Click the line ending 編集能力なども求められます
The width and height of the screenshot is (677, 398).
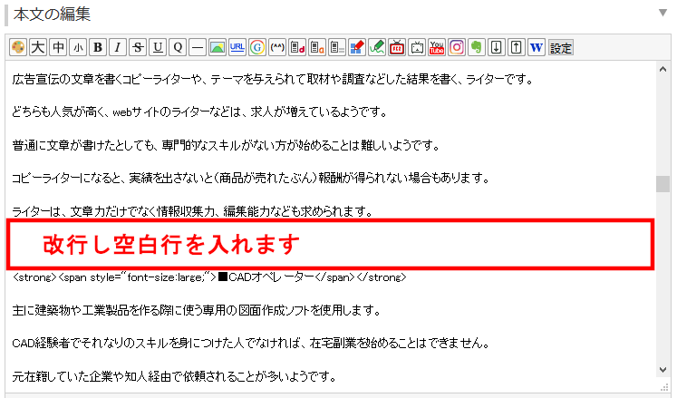pos(192,211)
